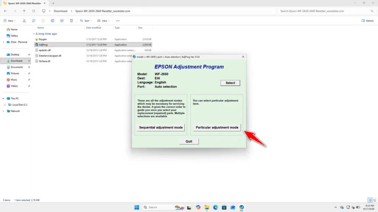The image size is (378, 212).
Task: Switch to details view layout icon
Action: coord(370,200)
